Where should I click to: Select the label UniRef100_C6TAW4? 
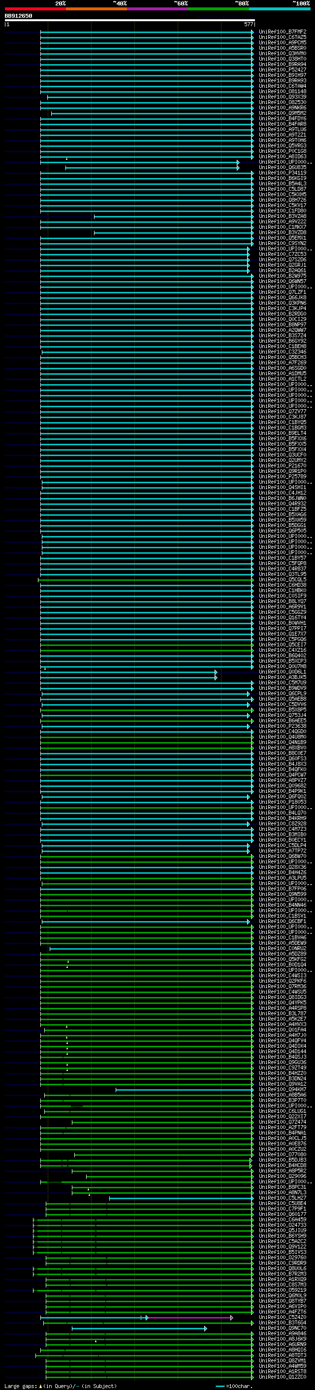coord(283,86)
